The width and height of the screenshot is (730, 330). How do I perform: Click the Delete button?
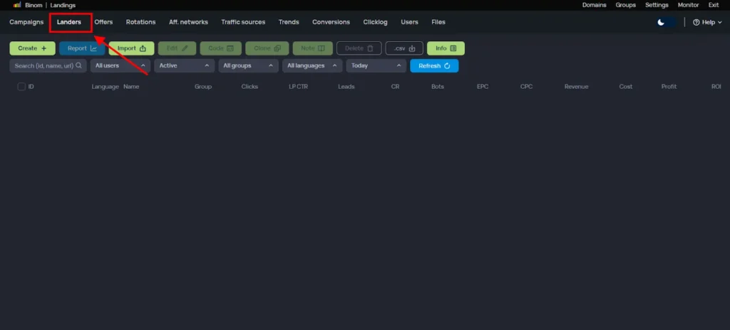(359, 48)
